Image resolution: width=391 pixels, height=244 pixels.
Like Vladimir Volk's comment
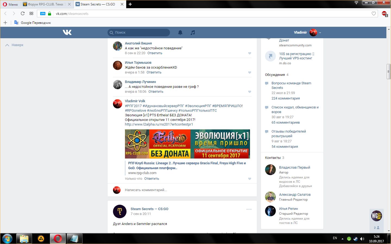[250, 179]
